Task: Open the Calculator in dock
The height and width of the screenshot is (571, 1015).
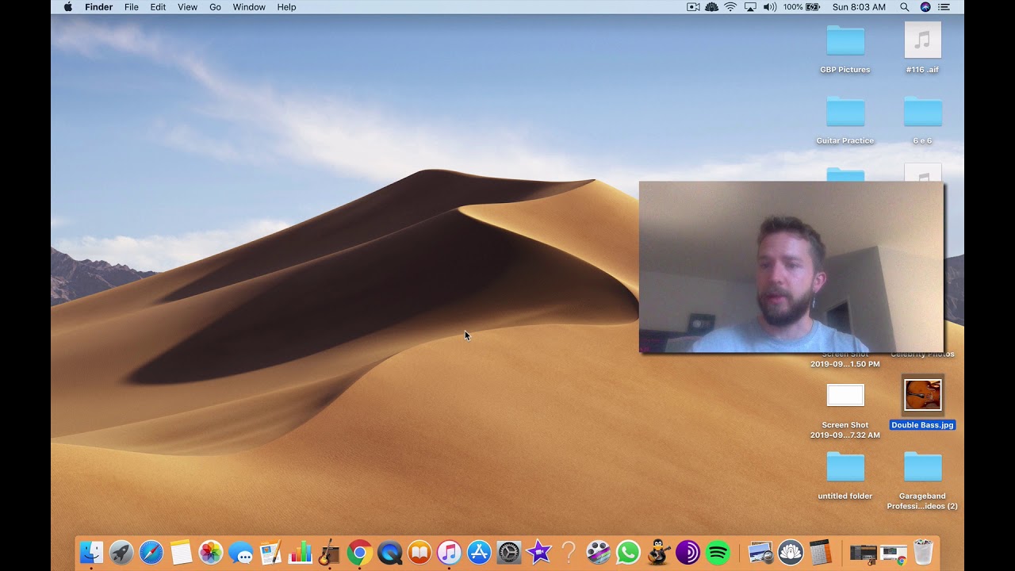Action: (820, 552)
